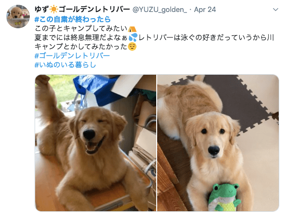Open hashtag #ゴールデンレトリバー
285x217 pixels.
[x=72, y=56]
